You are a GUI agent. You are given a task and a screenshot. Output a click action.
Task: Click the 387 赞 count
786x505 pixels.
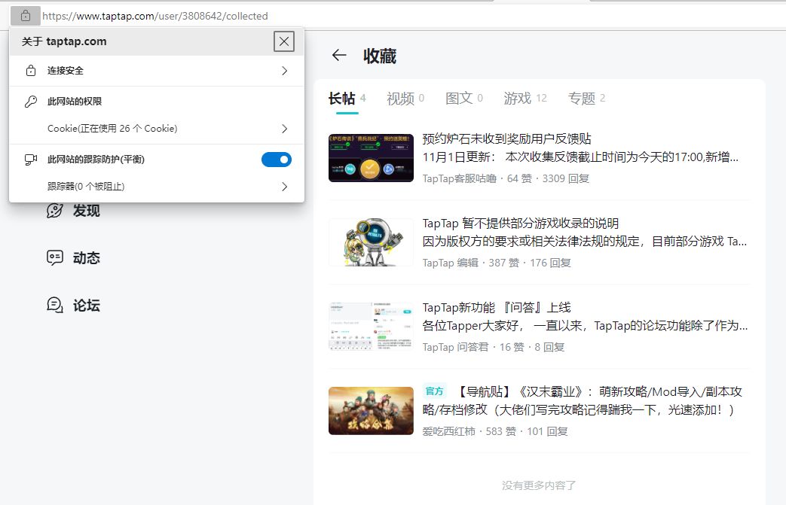click(504, 263)
